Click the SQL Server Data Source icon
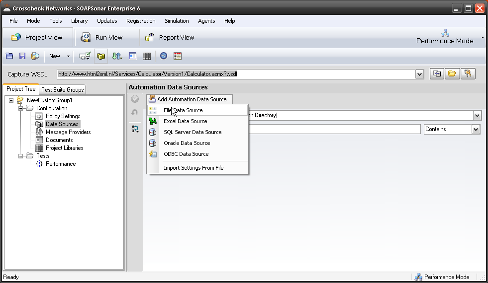Viewport: 488px width, 283px height. click(153, 132)
